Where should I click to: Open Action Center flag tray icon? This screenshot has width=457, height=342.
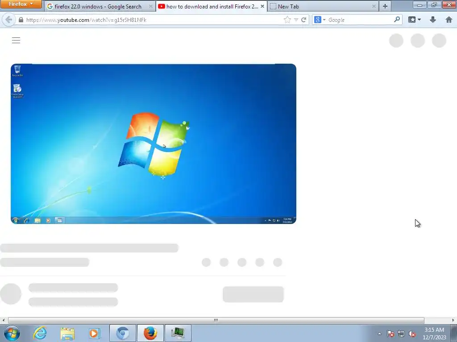(391, 334)
